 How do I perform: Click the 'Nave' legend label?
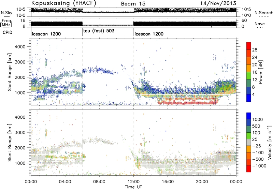259,24
